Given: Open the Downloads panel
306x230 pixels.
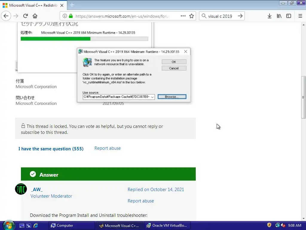Looking at the screenshot, I should coord(270,16).
